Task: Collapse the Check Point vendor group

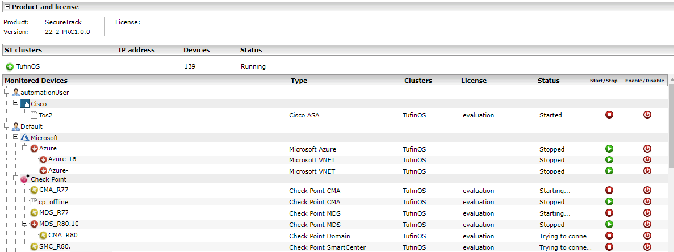Action: (x=15, y=179)
